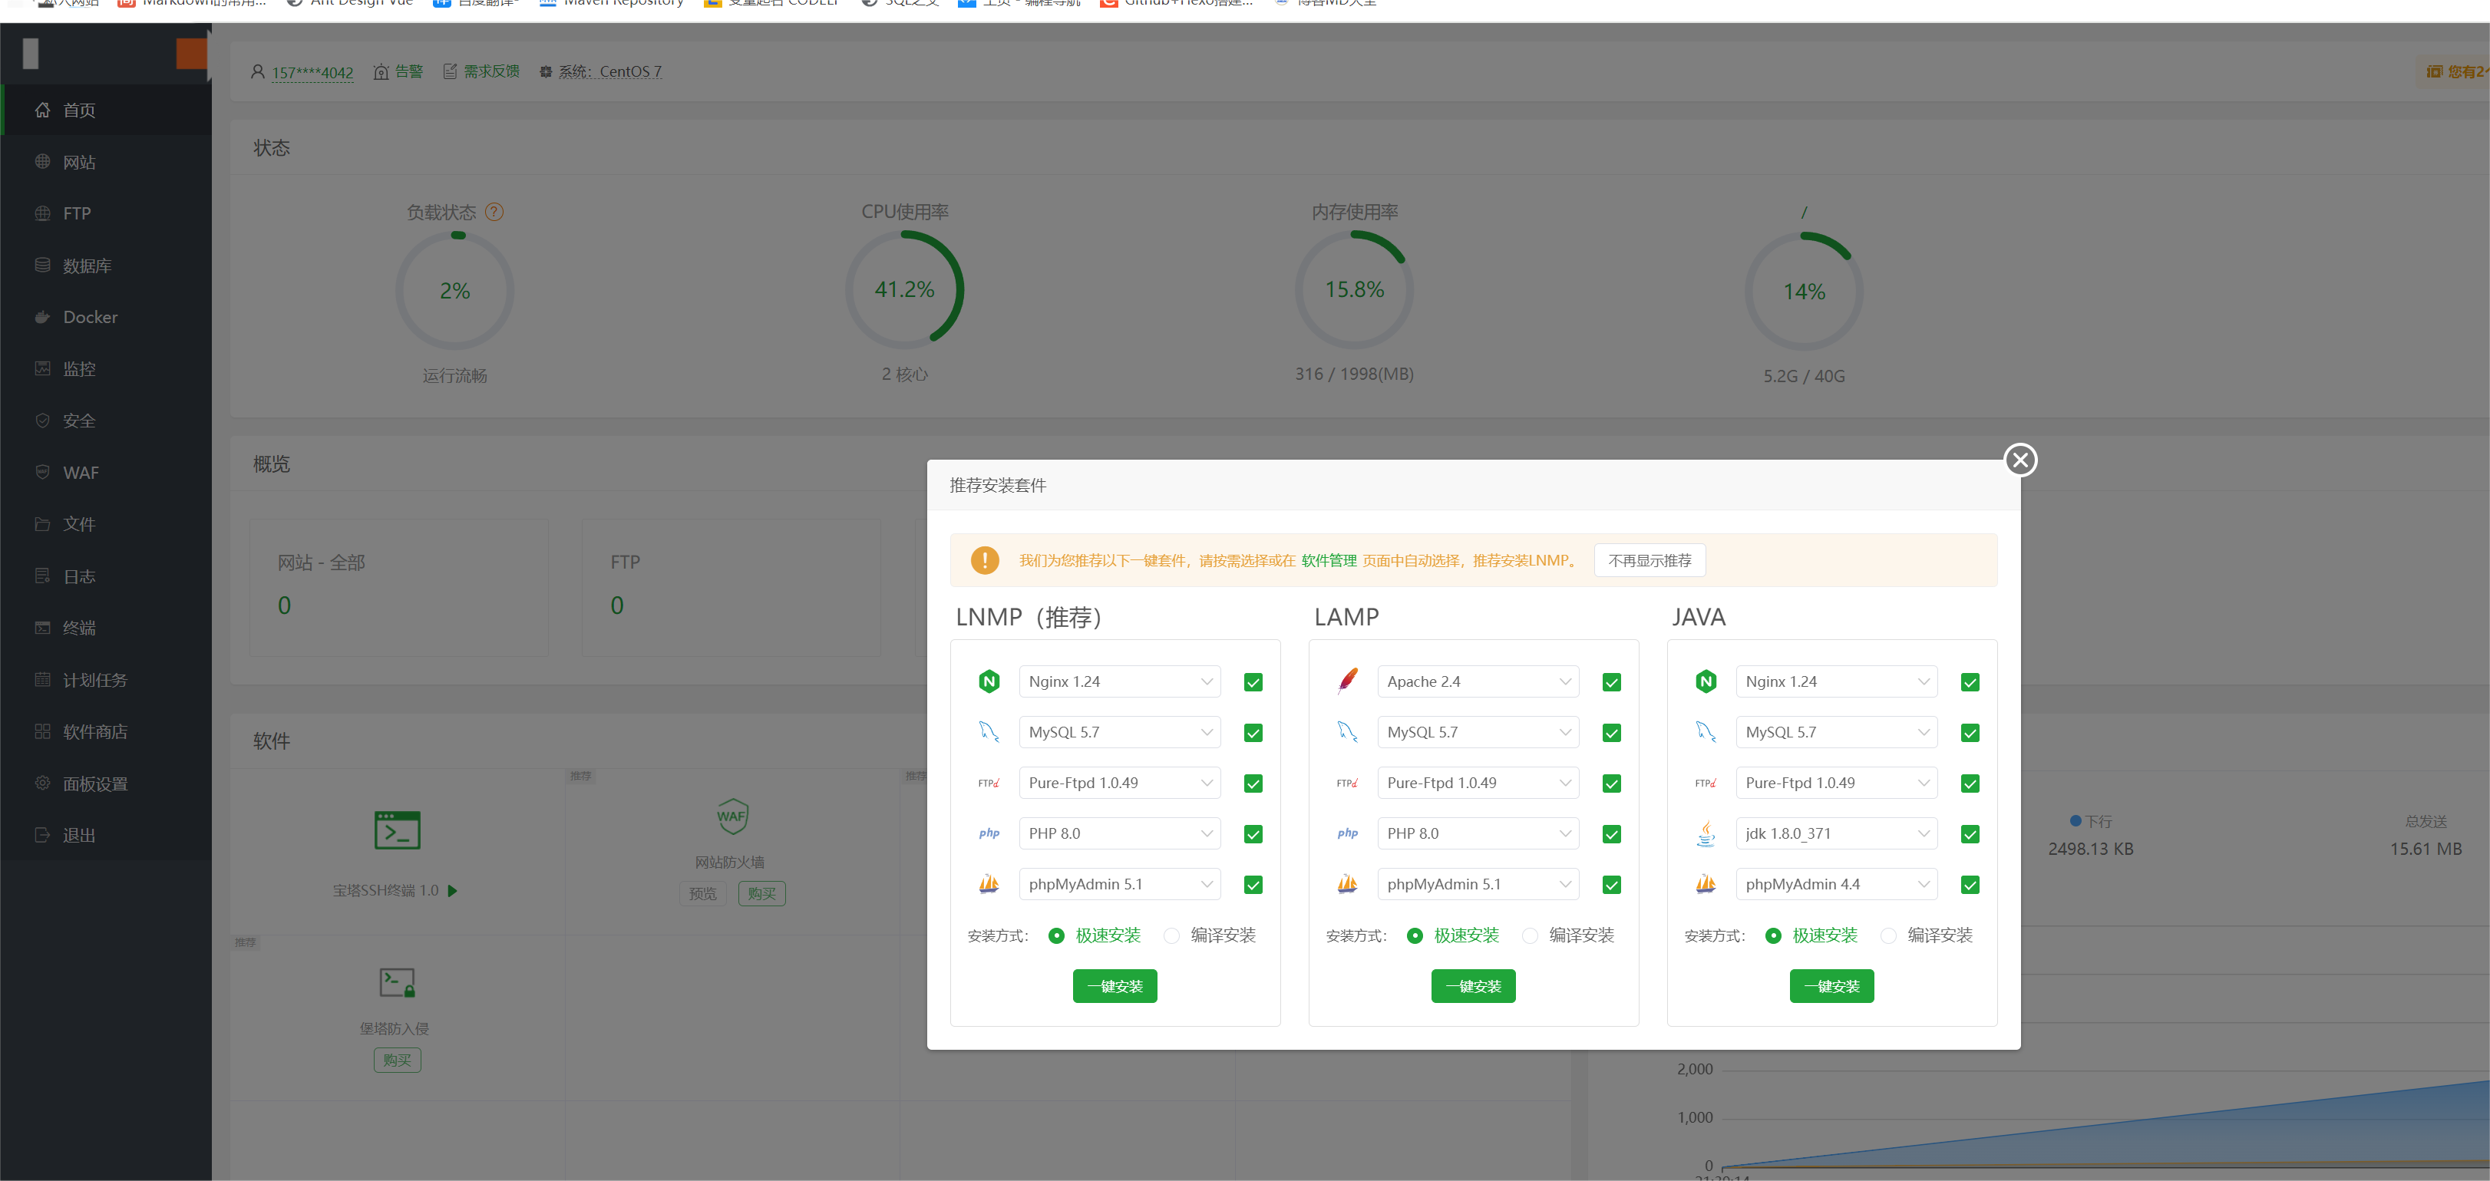2490x1181 pixels.
Task: Click the Nginx icon in LNMP column
Action: click(989, 681)
